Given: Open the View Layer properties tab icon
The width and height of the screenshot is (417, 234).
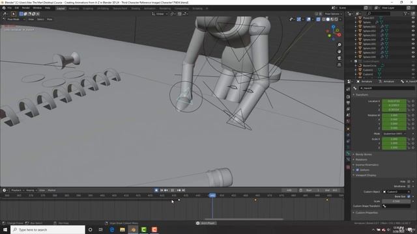Looking at the screenshot, I should 348,109.
